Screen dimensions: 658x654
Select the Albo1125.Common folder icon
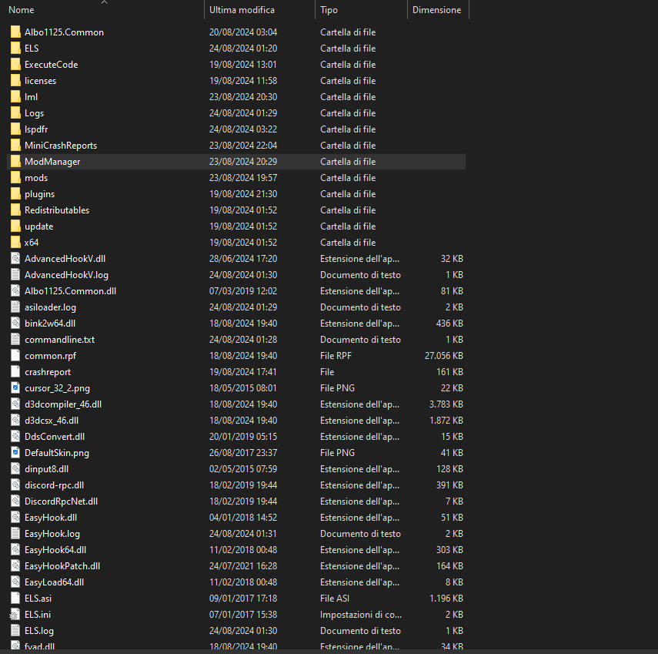[15, 32]
